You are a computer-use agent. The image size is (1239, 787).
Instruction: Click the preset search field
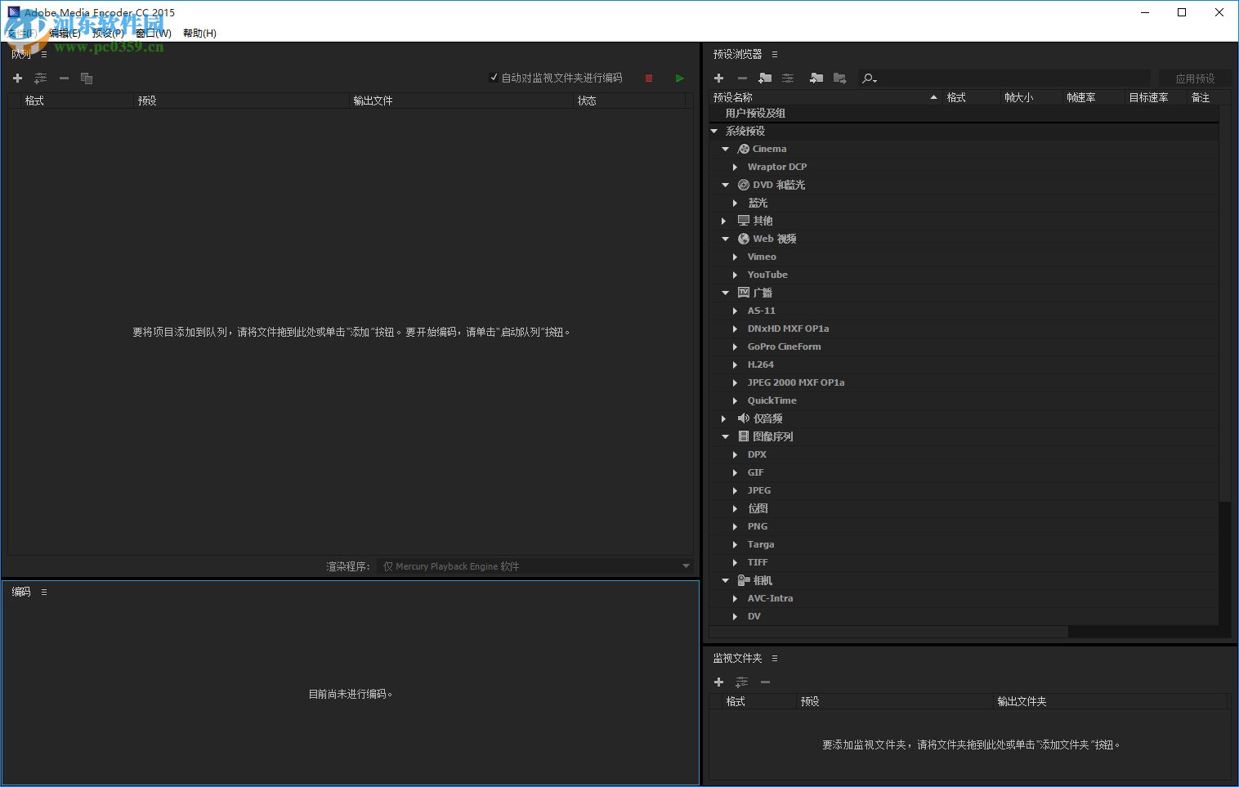click(981, 78)
